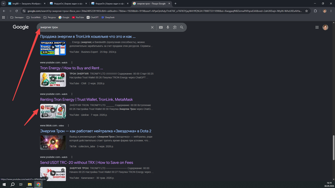This screenshot has width=335, height=188.
Task: Open the Windows Start menu
Action: [4, 184]
